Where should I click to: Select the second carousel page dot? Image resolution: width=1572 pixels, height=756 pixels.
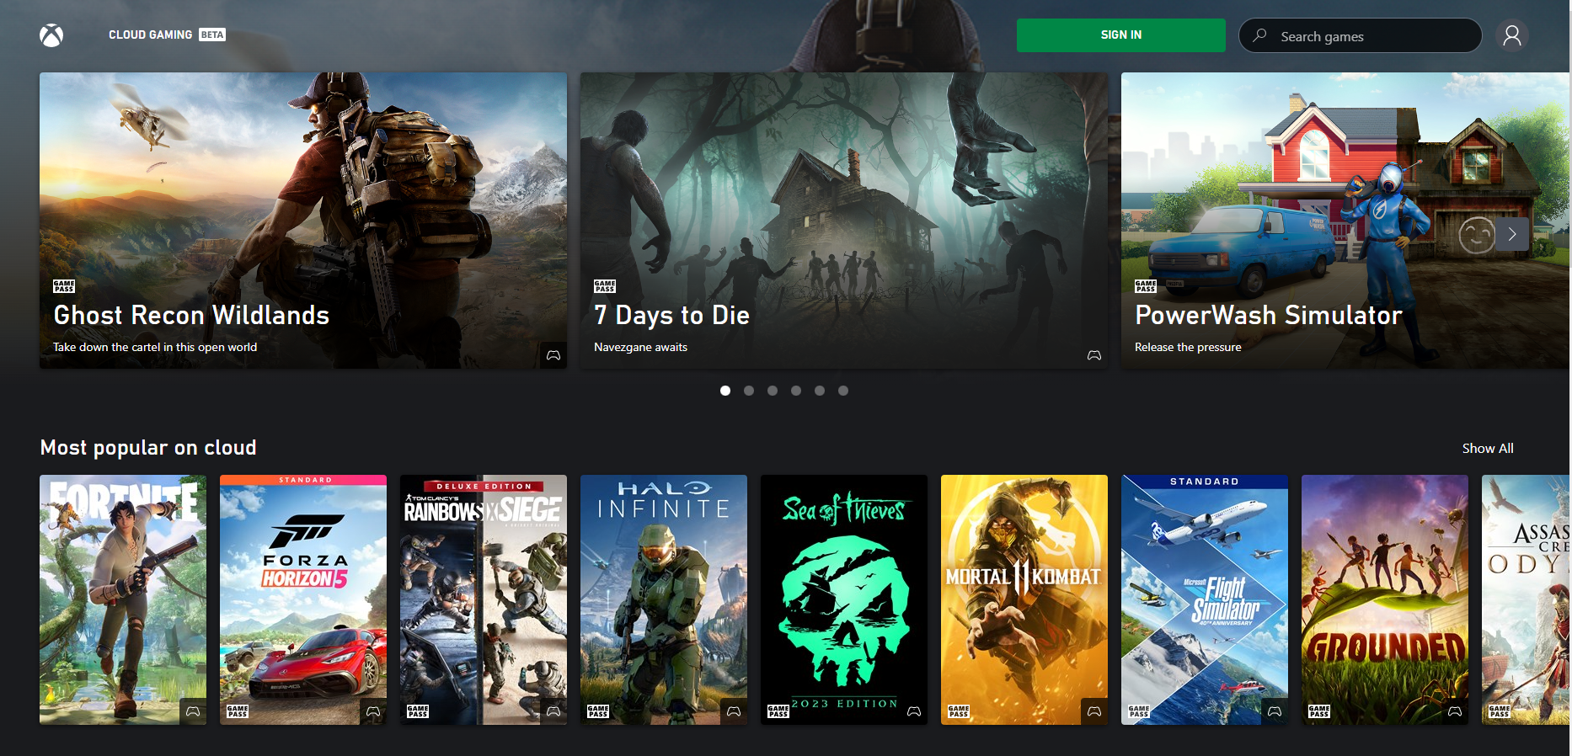749,391
